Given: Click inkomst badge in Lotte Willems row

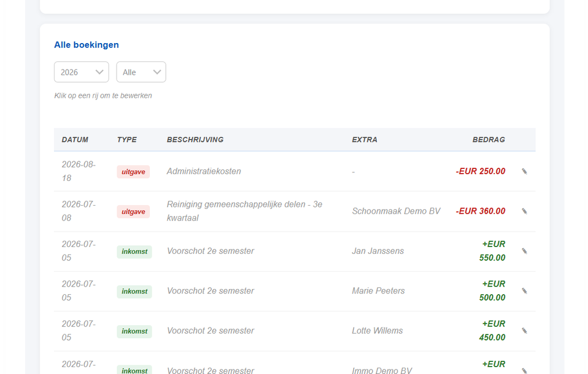Looking at the screenshot, I should point(134,331).
